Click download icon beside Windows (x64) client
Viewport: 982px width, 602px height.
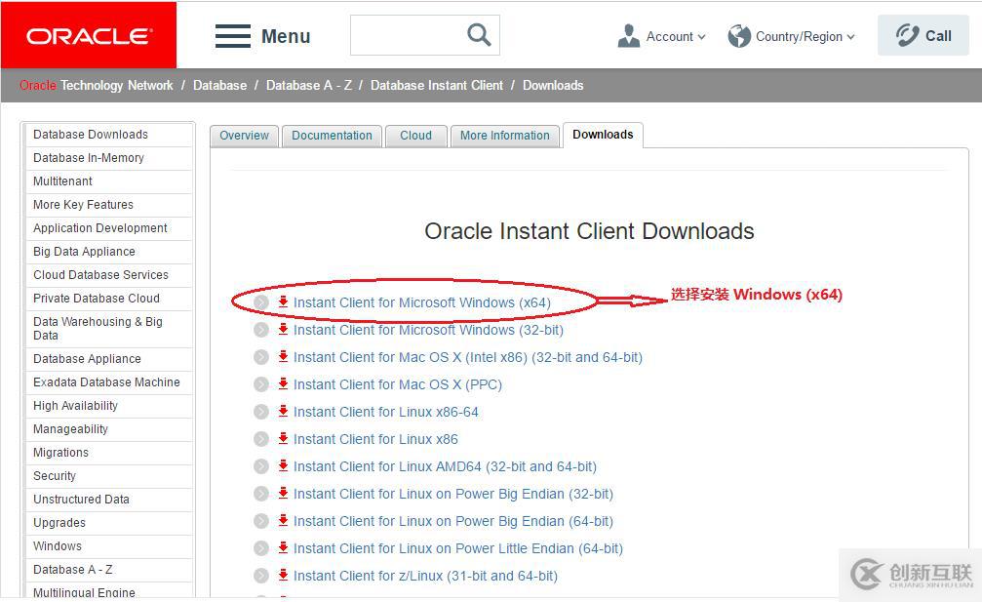tap(283, 301)
